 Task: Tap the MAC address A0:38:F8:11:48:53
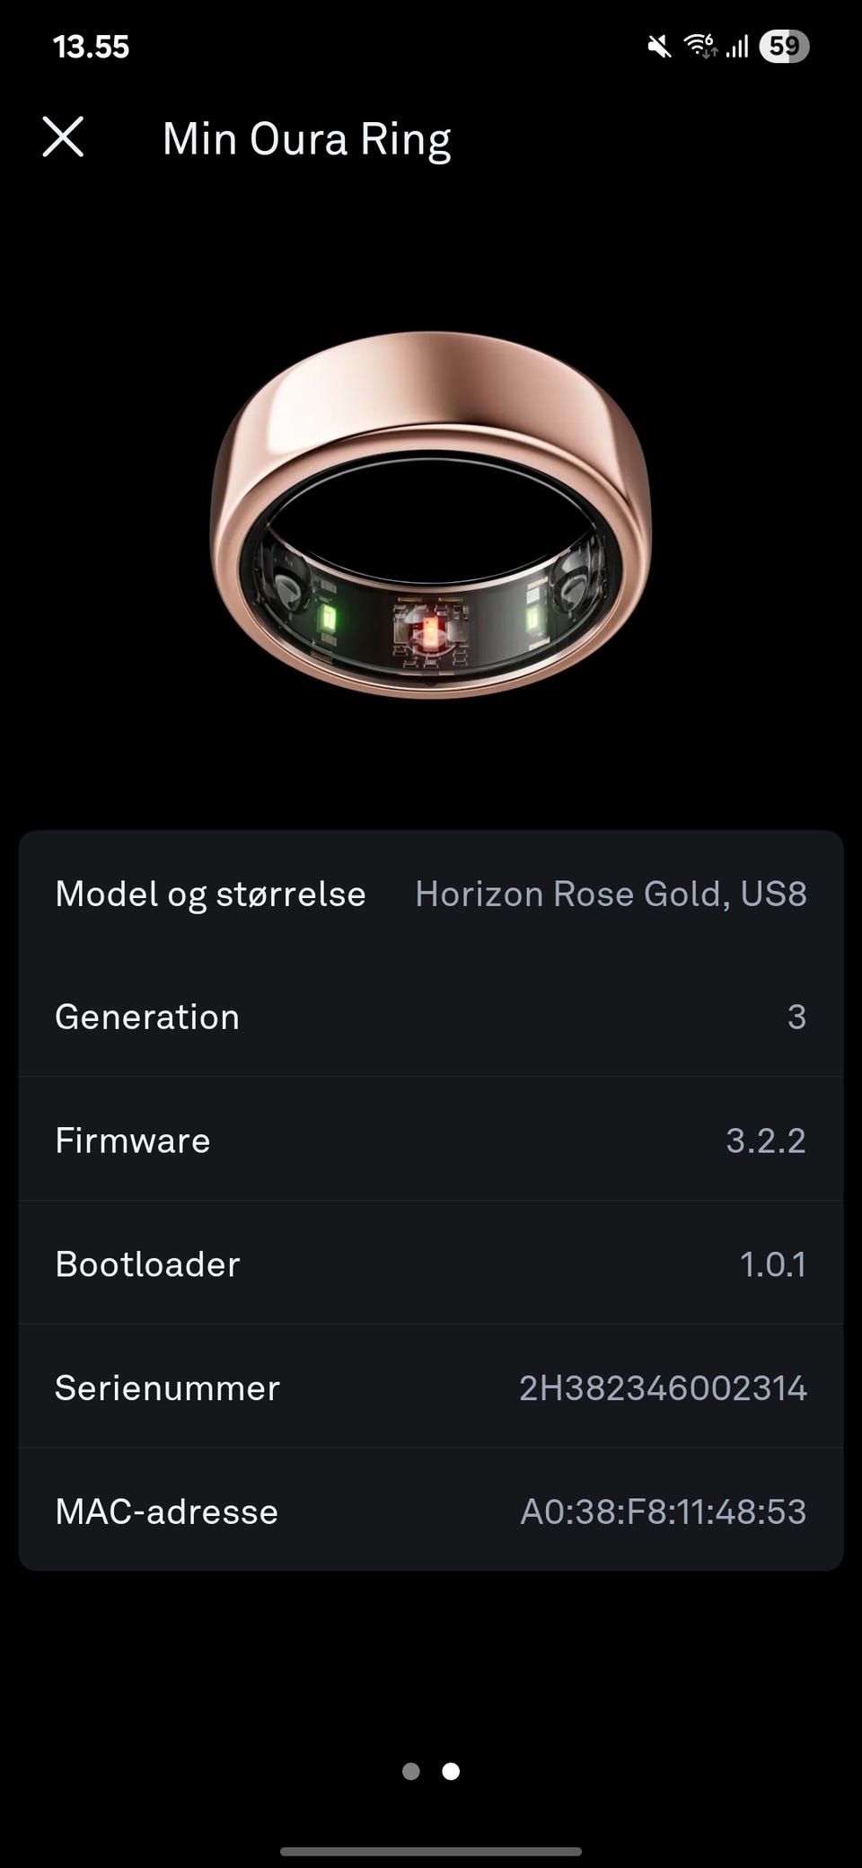663,1511
